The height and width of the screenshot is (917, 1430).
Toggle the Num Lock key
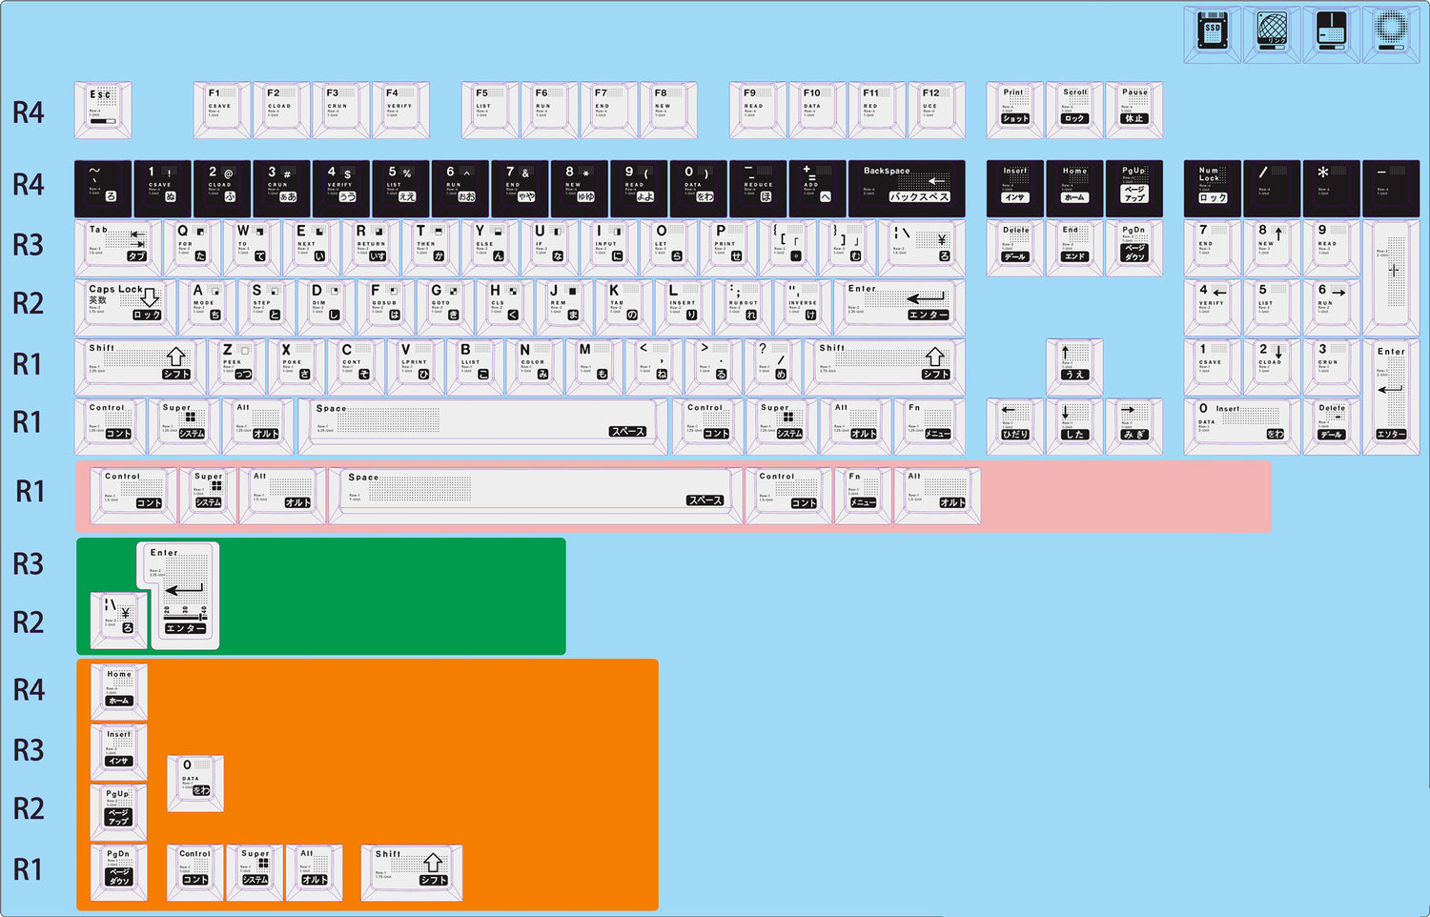[1212, 185]
